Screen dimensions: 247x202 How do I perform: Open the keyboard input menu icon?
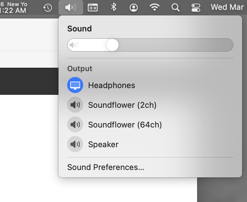pos(93,7)
